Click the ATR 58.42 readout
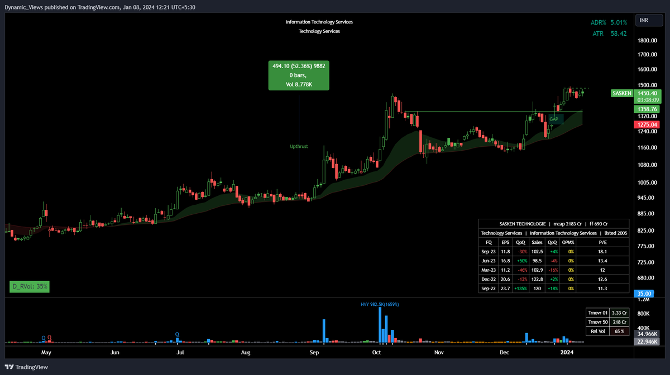670x375 pixels. coord(610,33)
